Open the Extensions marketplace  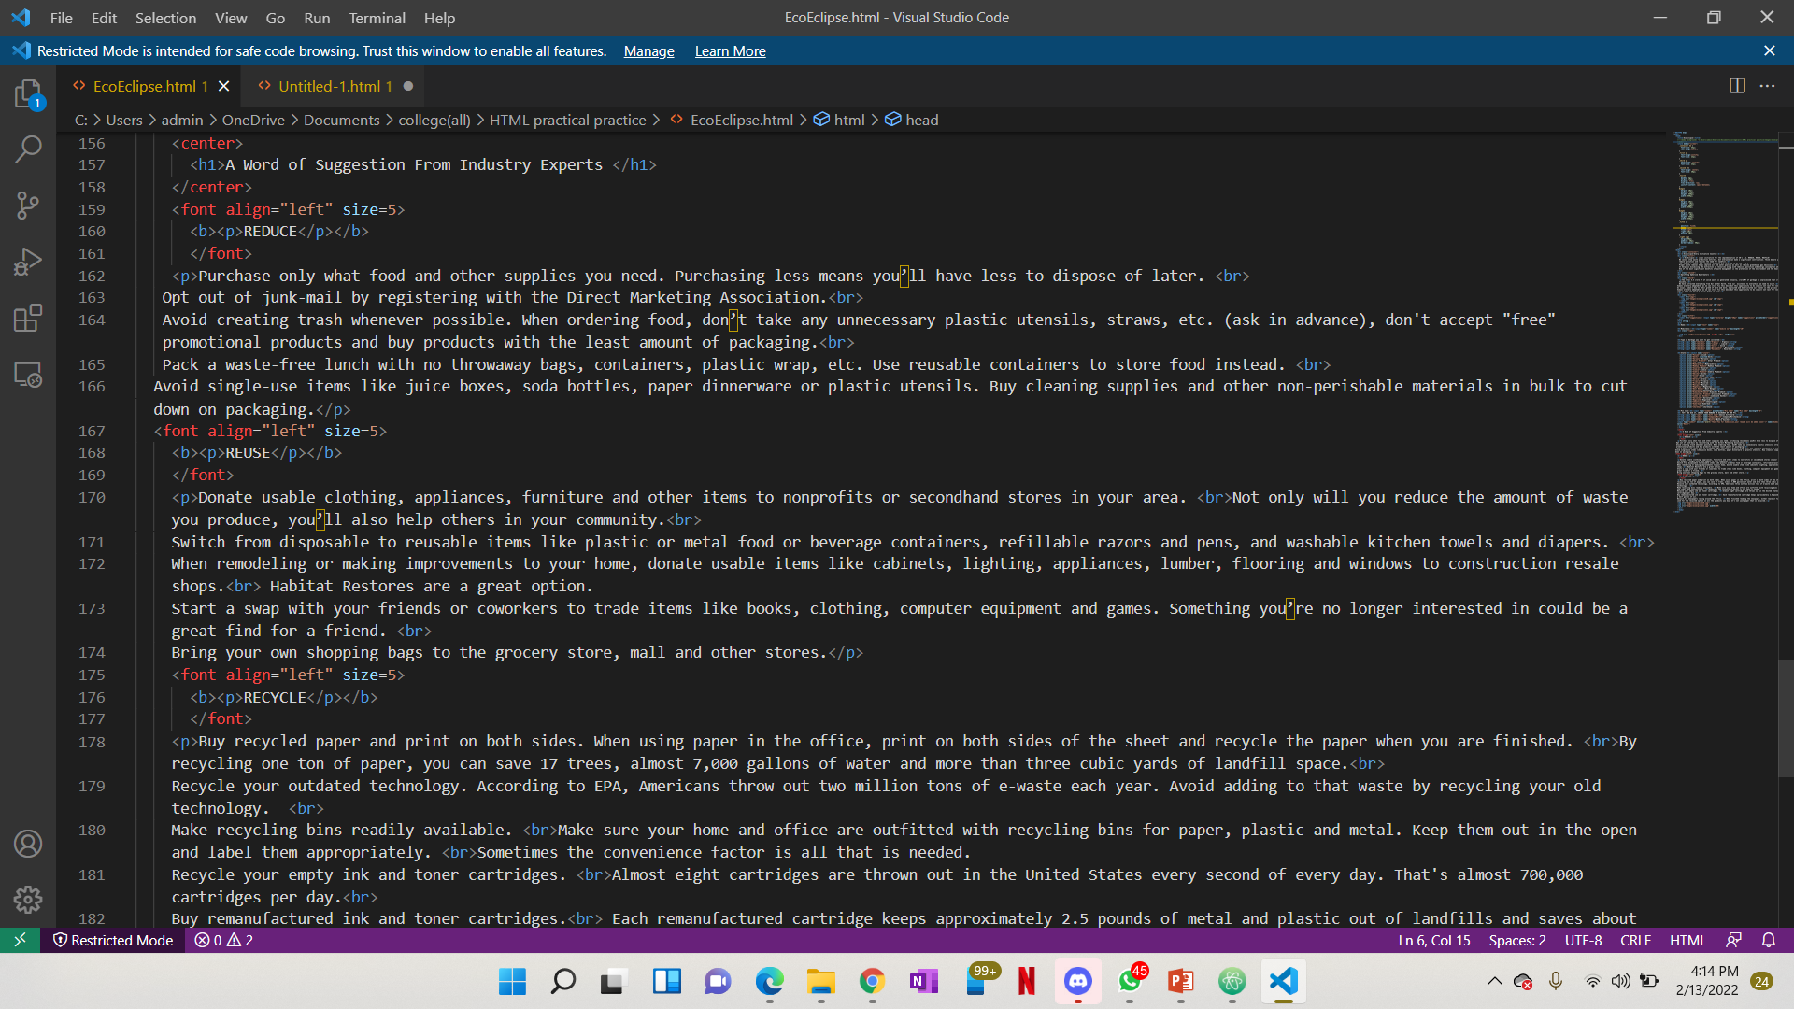coord(28,318)
